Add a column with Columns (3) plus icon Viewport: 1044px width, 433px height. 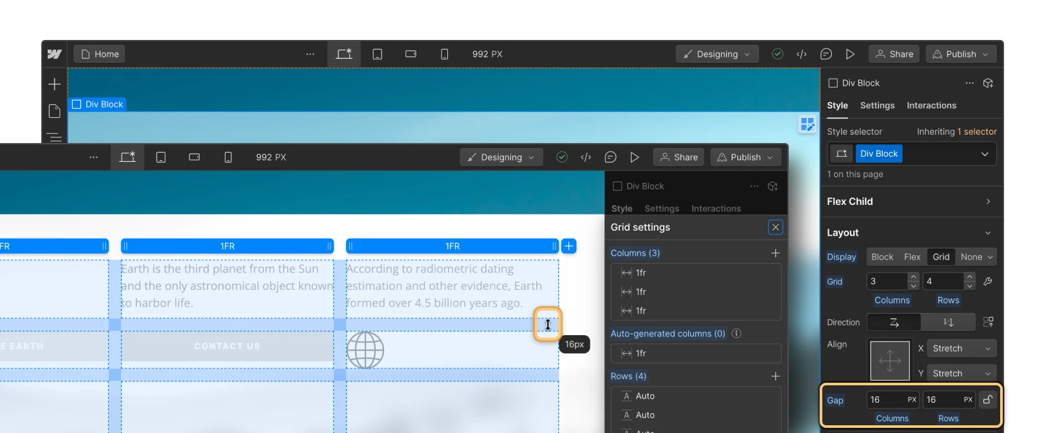click(775, 253)
